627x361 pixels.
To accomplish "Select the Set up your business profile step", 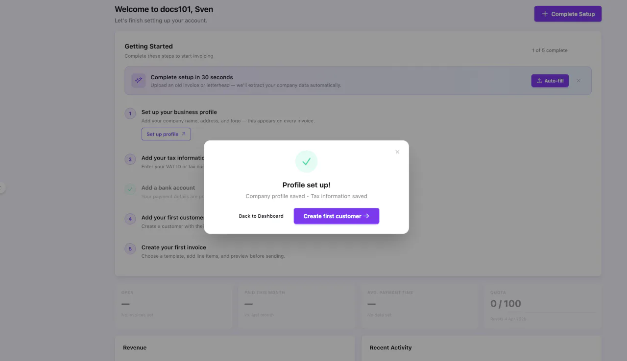I will (179, 112).
